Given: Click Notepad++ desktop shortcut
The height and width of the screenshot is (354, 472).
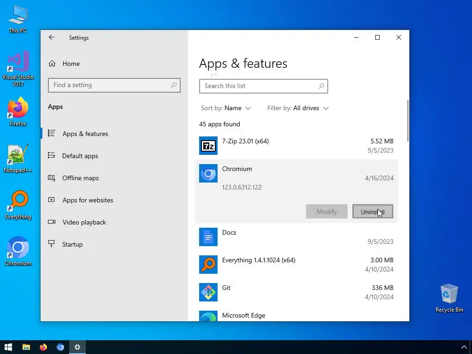Looking at the screenshot, I should coord(18,159).
